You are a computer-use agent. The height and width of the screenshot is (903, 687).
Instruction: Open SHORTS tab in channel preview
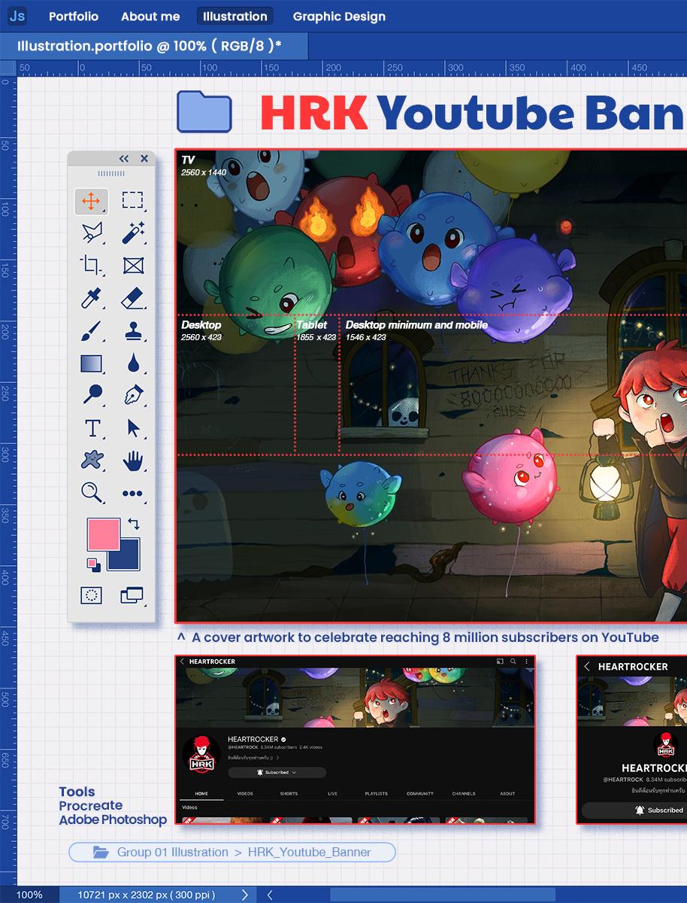coord(289,793)
